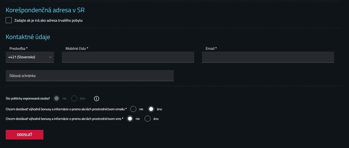The image size is (349, 148).
Task: Click the 'Korešpondenčná adresa v SR' heading
Action: click(x=45, y=10)
